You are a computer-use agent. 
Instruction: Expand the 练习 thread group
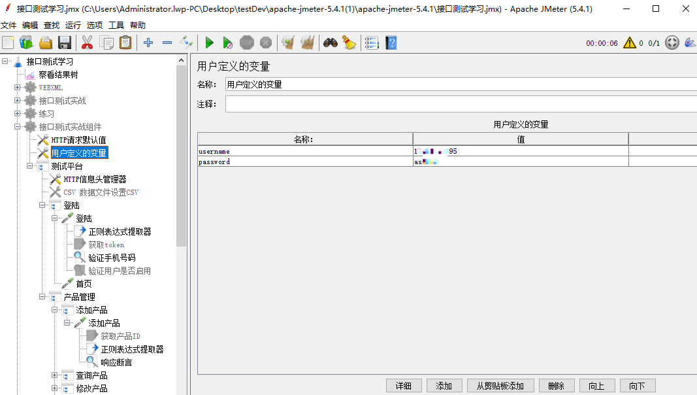pyautogui.click(x=18, y=113)
